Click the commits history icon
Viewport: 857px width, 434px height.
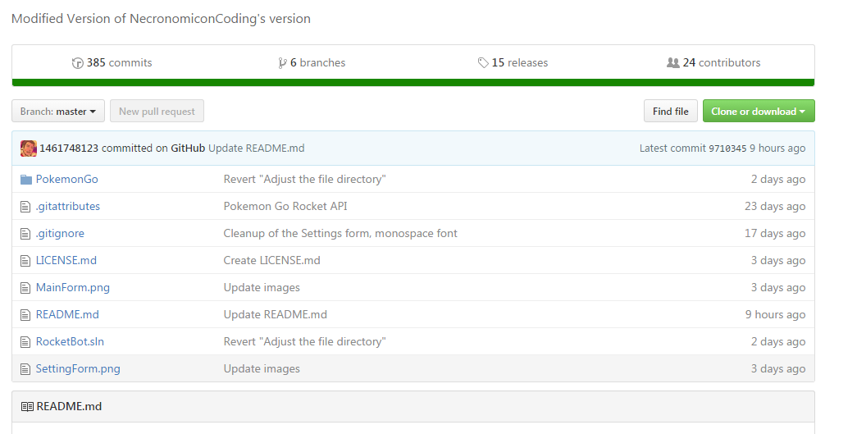coord(78,63)
